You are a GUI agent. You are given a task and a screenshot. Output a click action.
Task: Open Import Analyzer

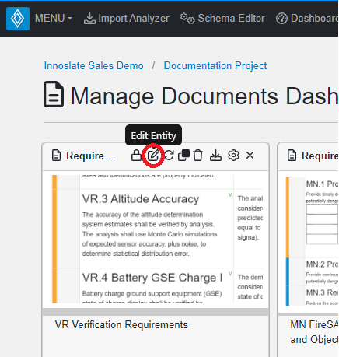point(127,19)
